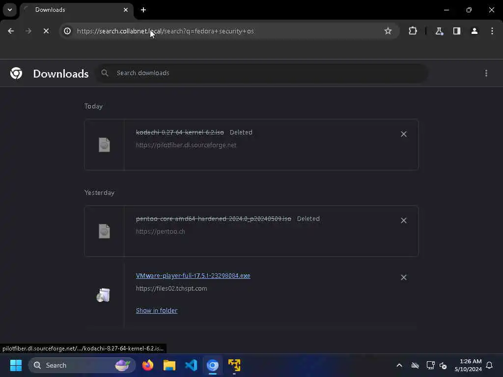Open Visual Studio Code from taskbar
Image resolution: width=503 pixels, height=377 pixels.
coord(191,365)
